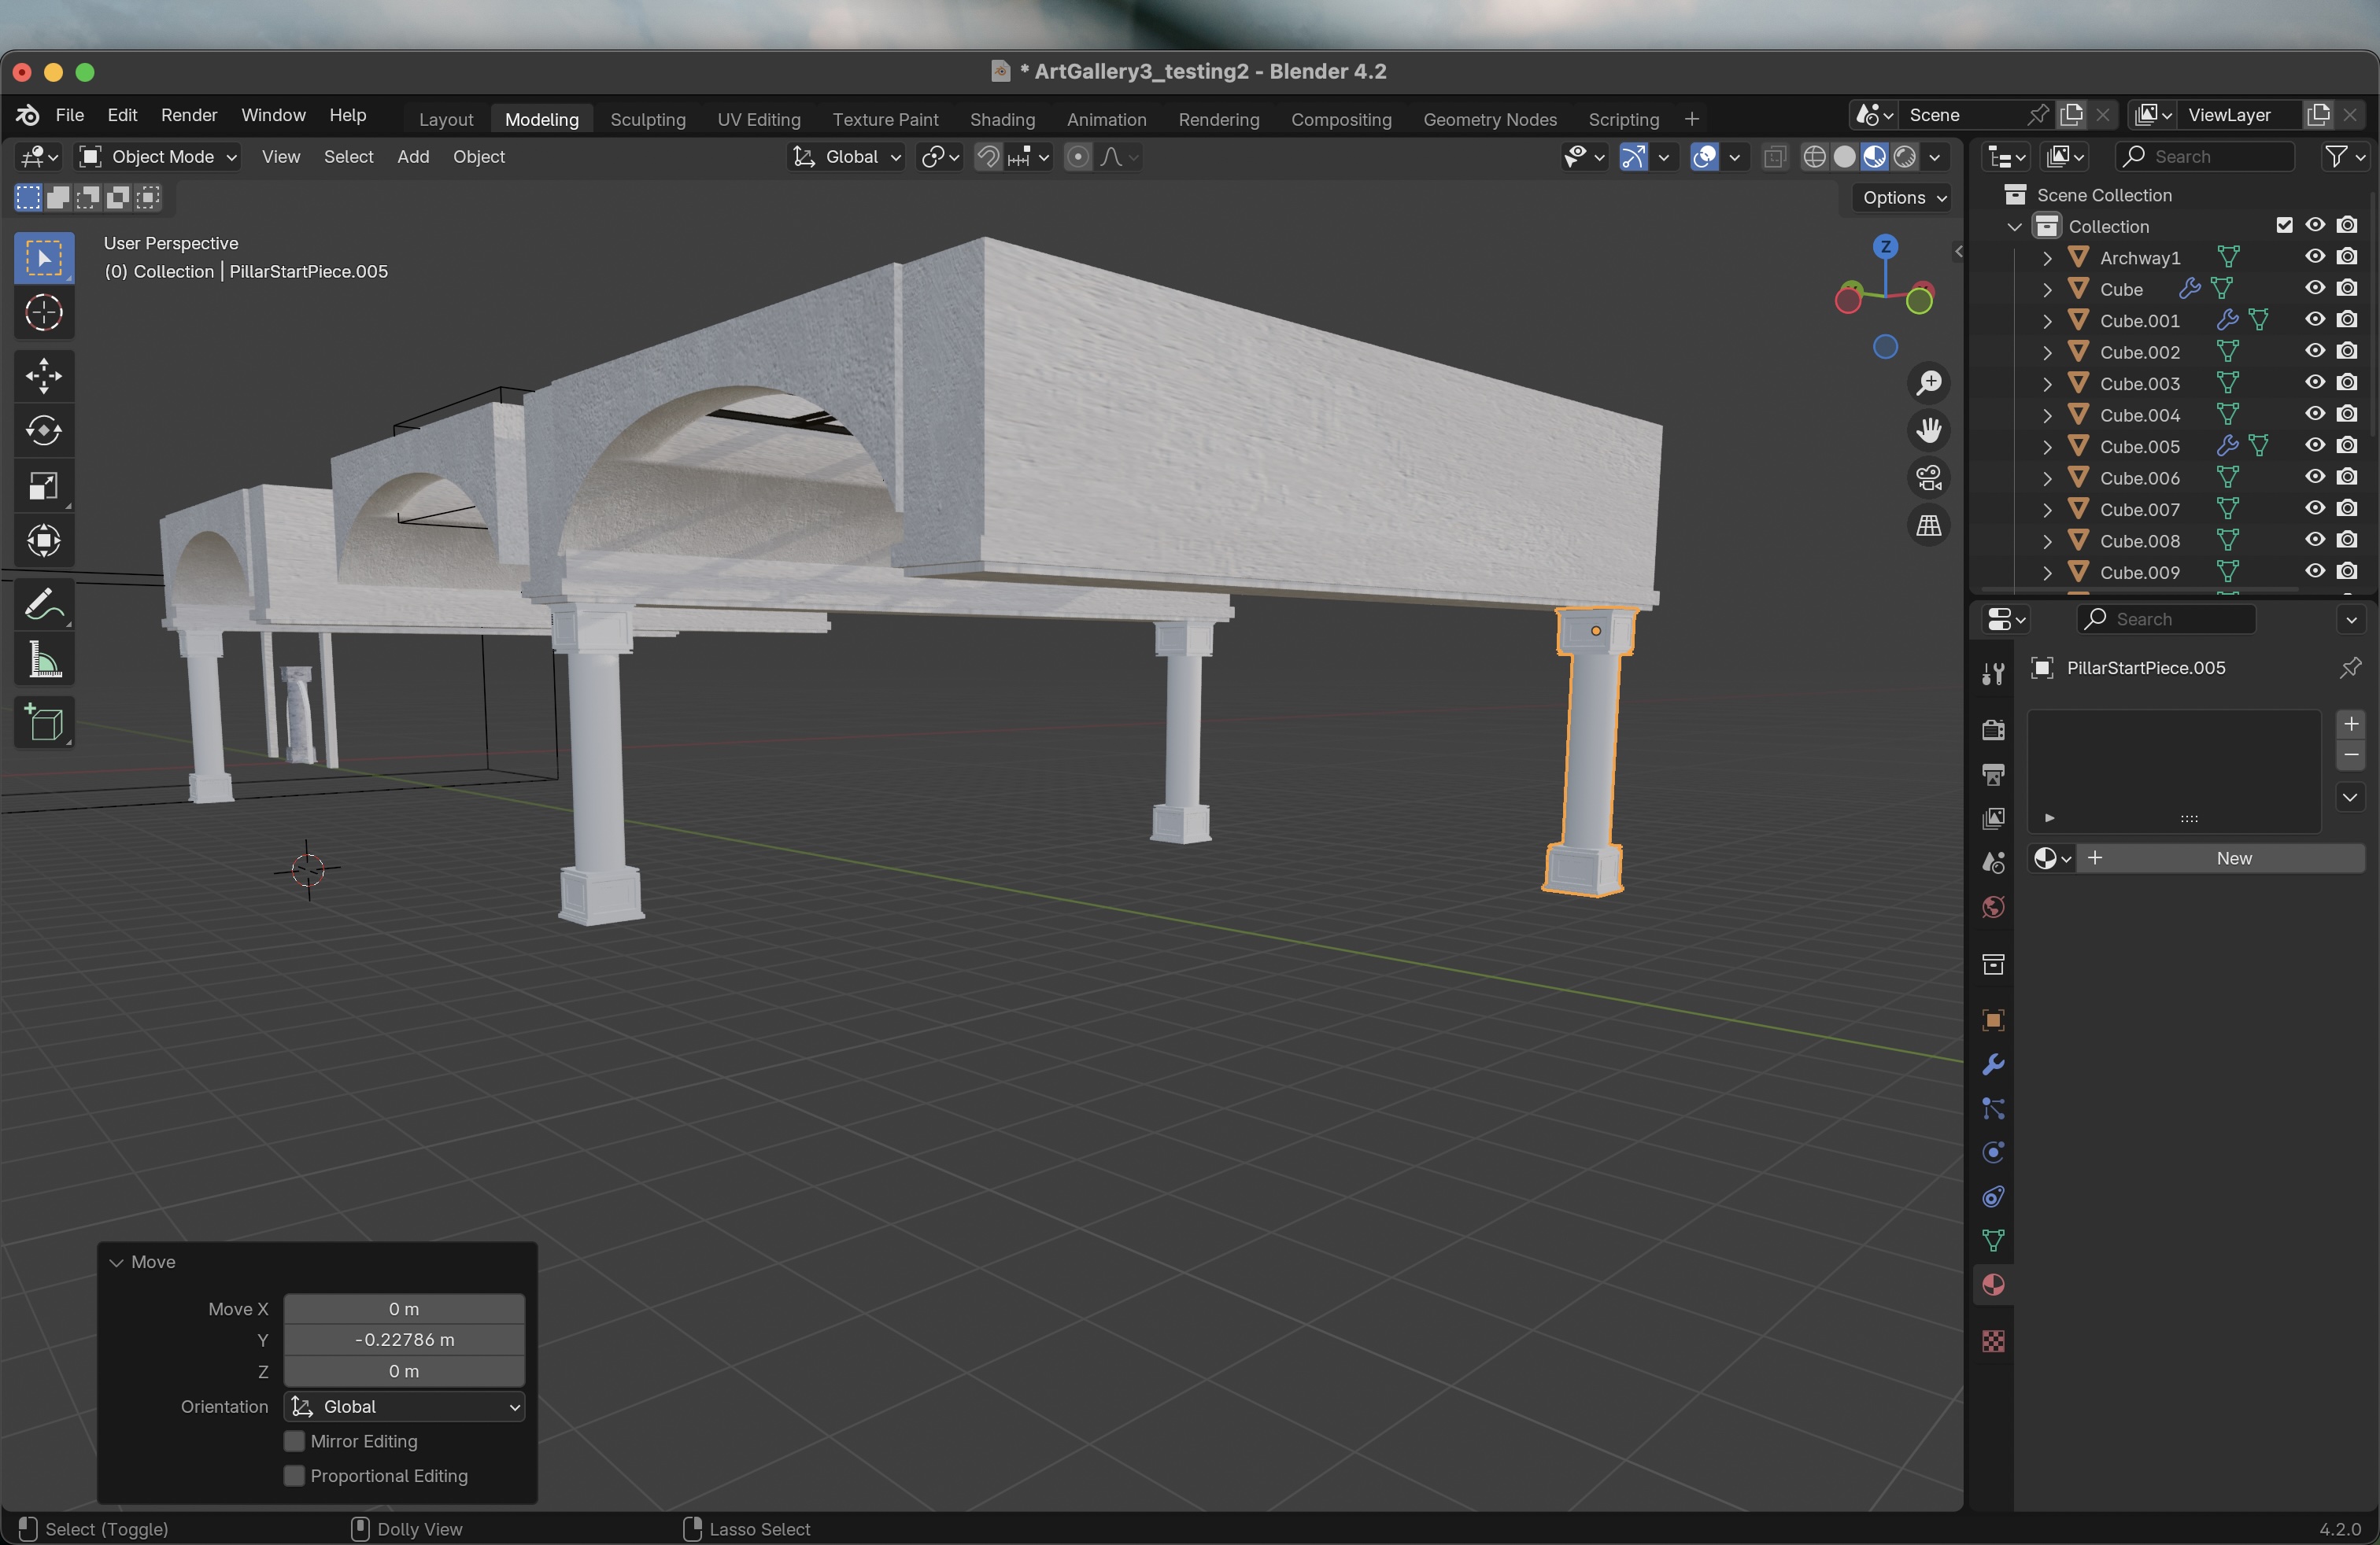Click the Move Y value field

pos(404,1340)
